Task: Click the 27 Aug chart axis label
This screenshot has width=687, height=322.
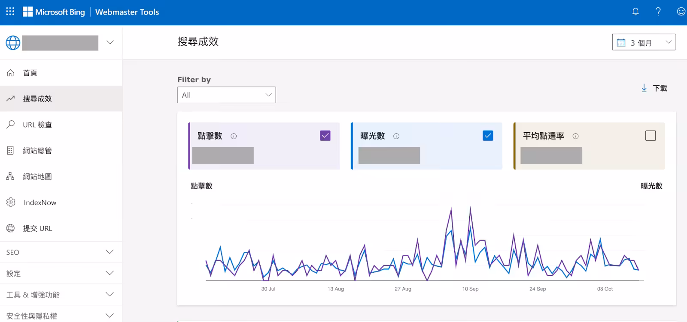Action: coord(403,289)
